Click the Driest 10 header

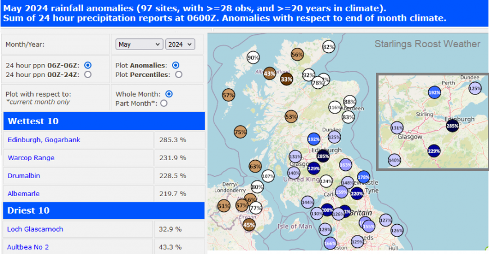tap(104, 210)
